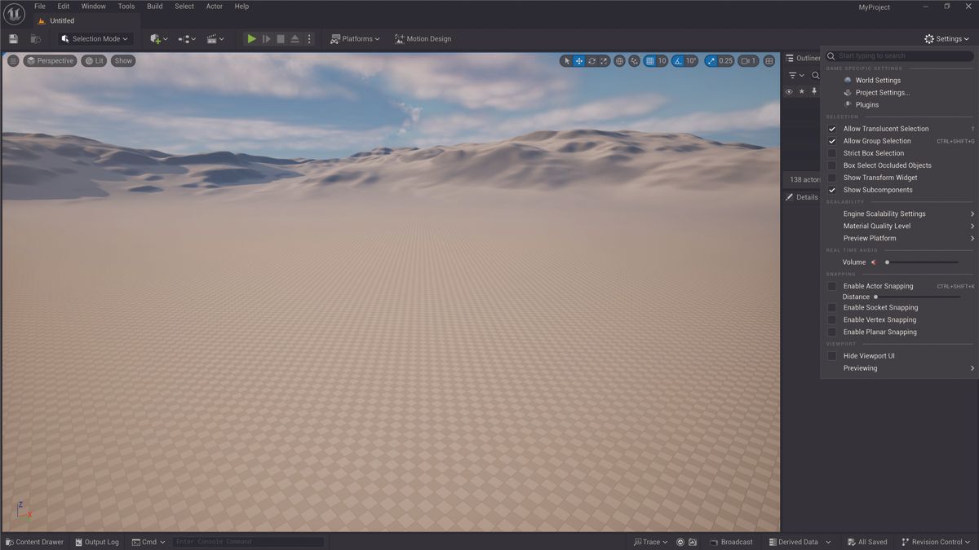Disable the Allow Translucent Selection checkbox
This screenshot has height=550, width=979.
coord(832,128)
